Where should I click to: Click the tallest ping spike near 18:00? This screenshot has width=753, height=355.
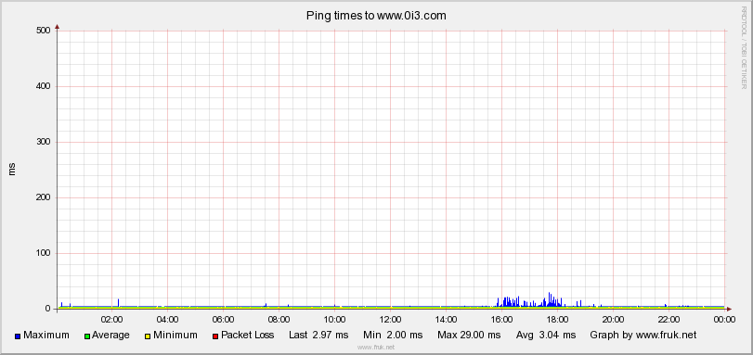tap(550, 298)
